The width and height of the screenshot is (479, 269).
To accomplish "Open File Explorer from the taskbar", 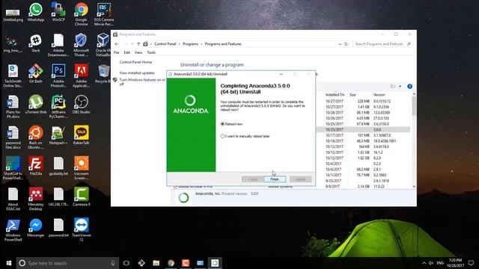I will 156,263.
